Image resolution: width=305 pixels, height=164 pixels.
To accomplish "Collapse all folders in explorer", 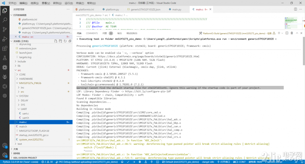I will pos(70,41).
